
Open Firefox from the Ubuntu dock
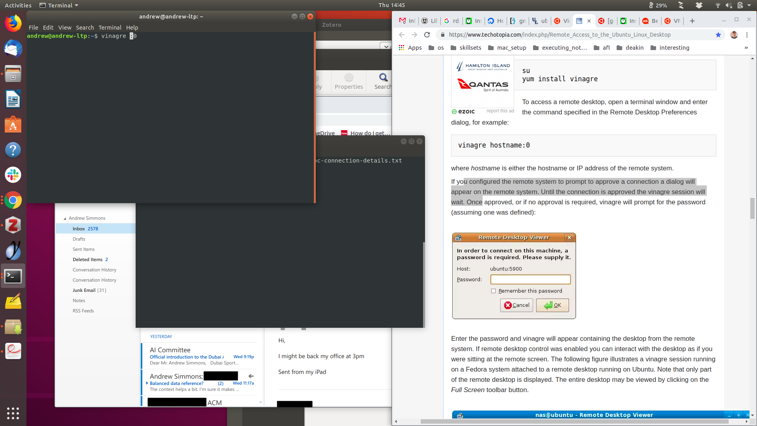click(x=13, y=24)
